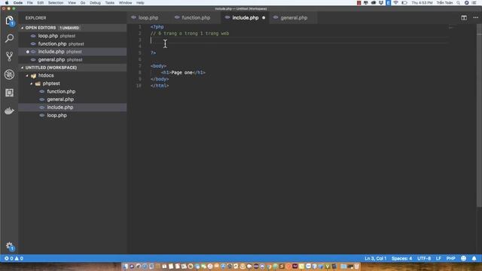The width and height of the screenshot is (482, 271).
Task: Open the Source Control view
Action: (9, 56)
